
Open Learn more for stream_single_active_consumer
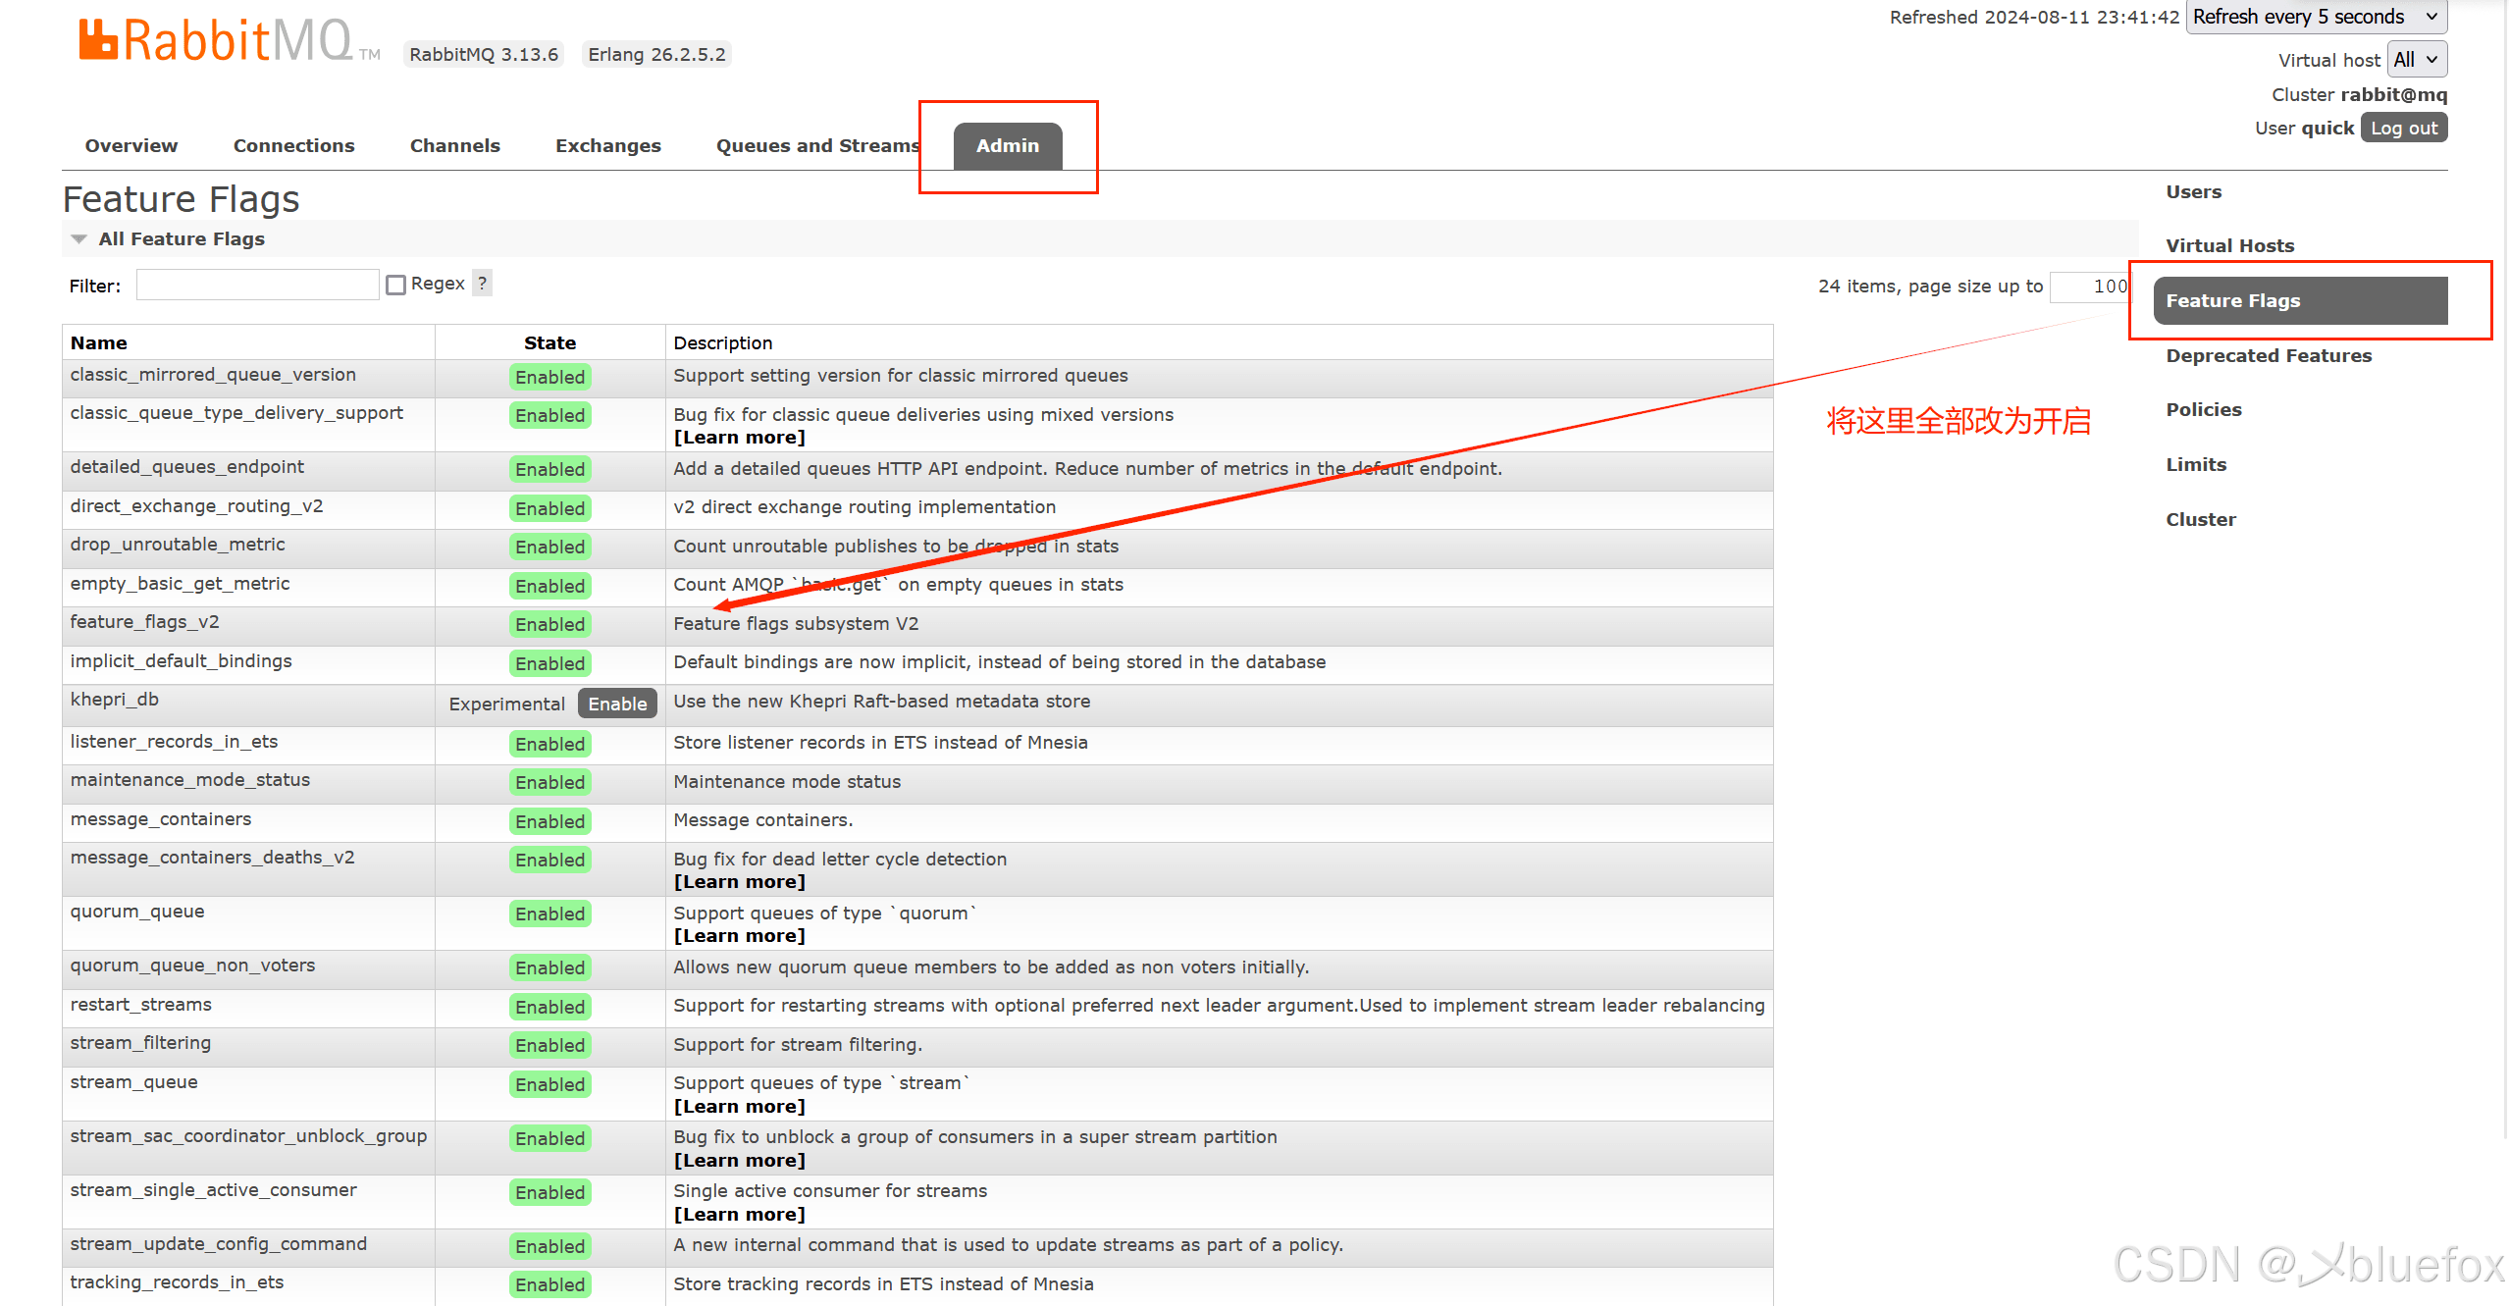pos(739,1215)
